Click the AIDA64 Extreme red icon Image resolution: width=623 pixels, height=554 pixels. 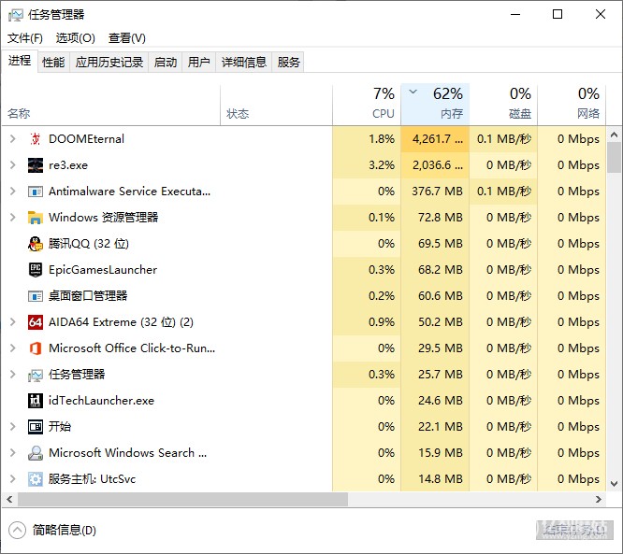pos(36,322)
